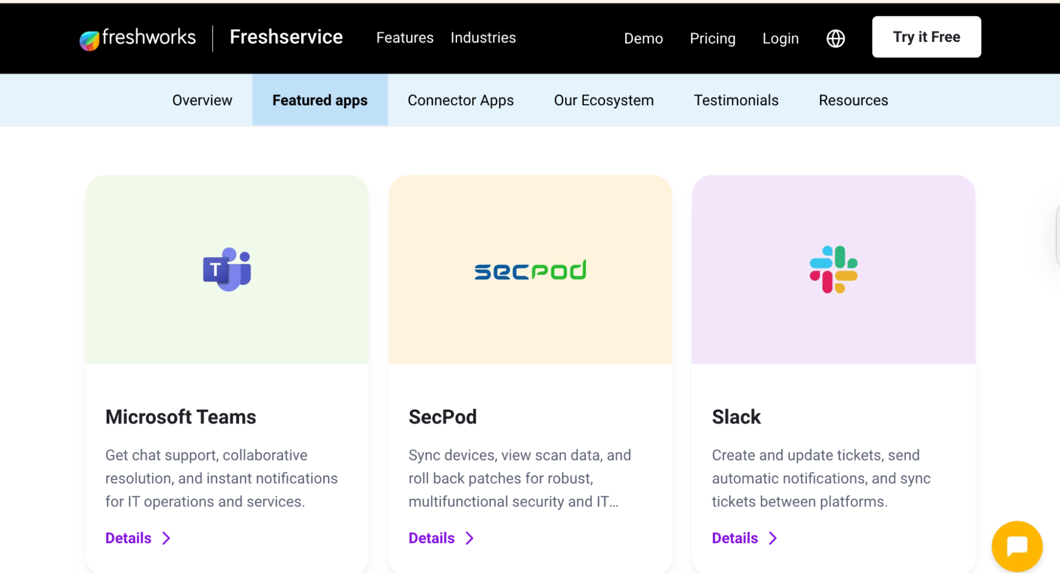Open Details for Slack
1060x573 pixels.
(x=735, y=538)
